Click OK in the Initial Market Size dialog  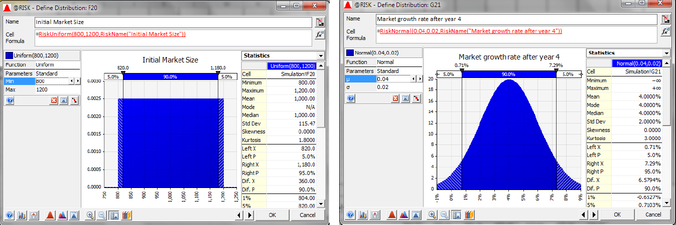click(x=272, y=215)
